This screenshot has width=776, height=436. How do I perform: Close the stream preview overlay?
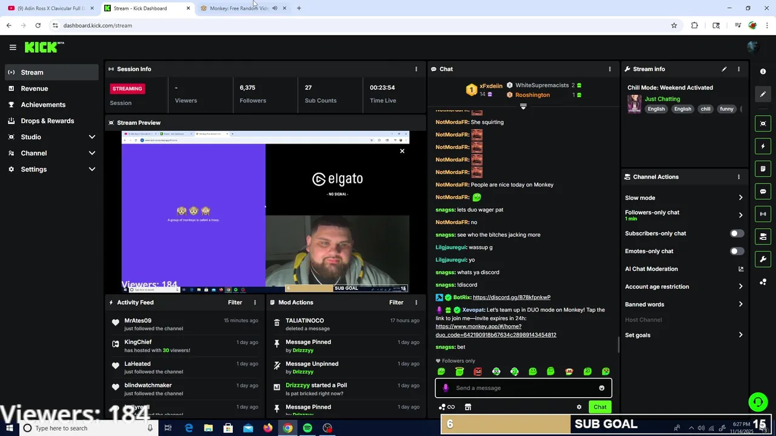402,151
